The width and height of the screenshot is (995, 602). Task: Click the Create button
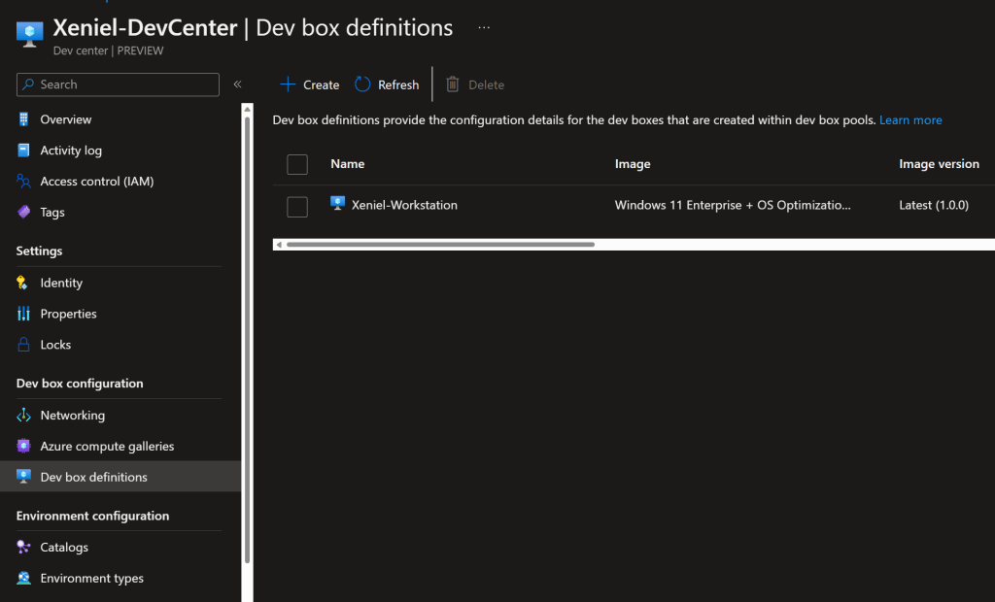point(309,84)
